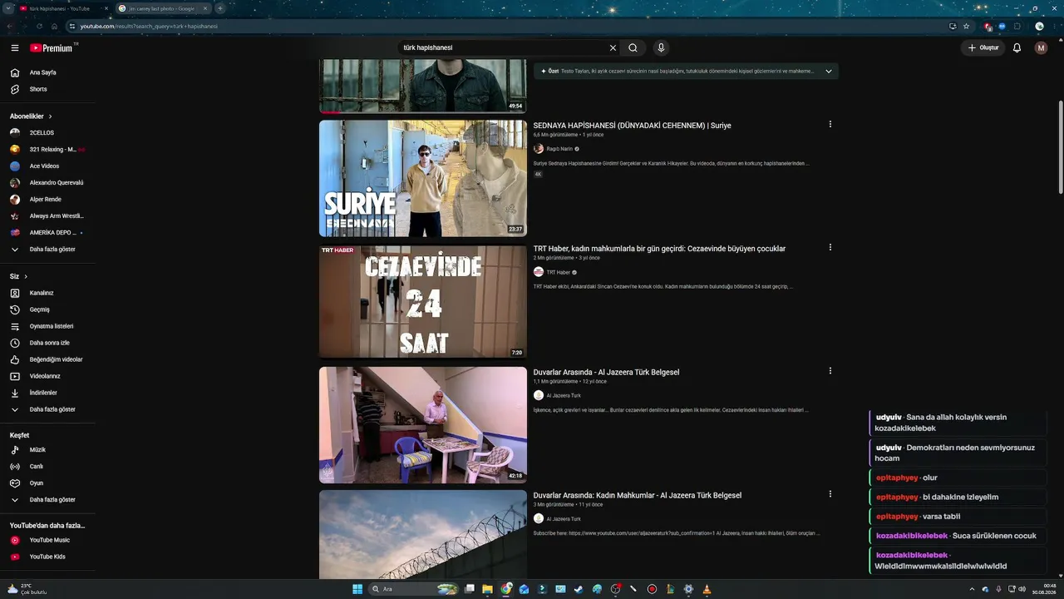Launch Steam from the taskbar
Image resolution: width=1064 pixels, height=599 pixels.
pos(579,589)
